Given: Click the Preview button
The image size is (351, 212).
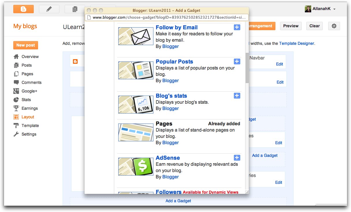Looking at the screenshot, I should point(290,26).
